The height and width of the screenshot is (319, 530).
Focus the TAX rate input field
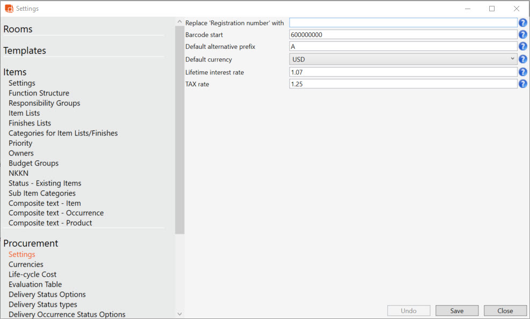click(x=403, y=84)
